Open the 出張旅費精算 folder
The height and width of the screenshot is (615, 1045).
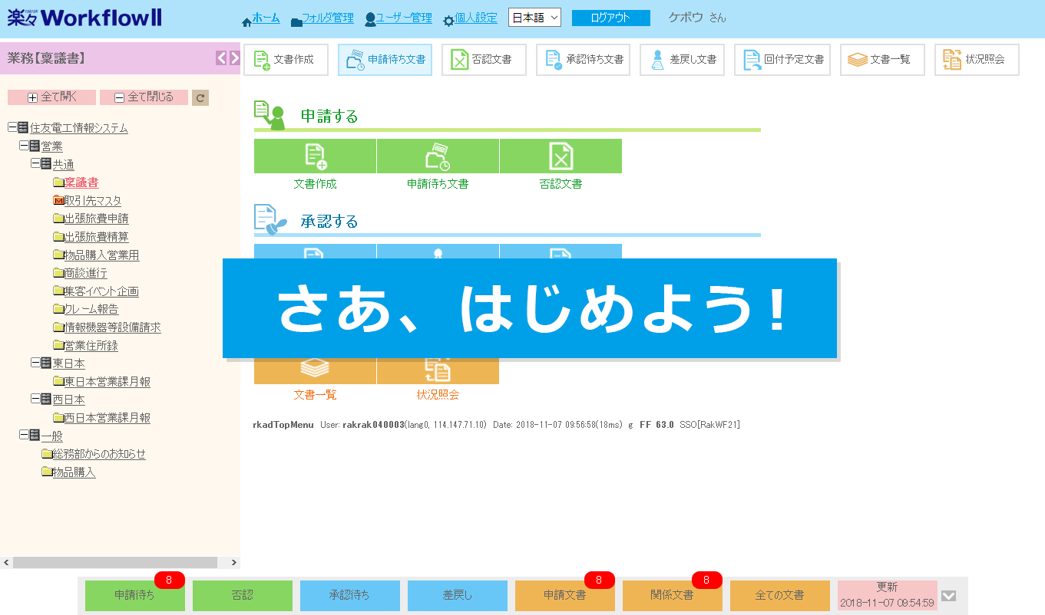[x=96, y=237]
